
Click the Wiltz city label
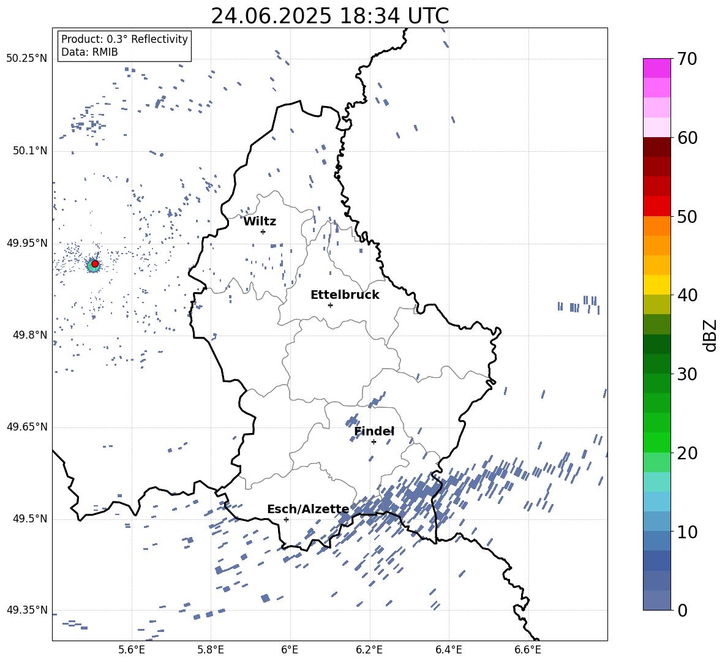click(x=260, y=222)
